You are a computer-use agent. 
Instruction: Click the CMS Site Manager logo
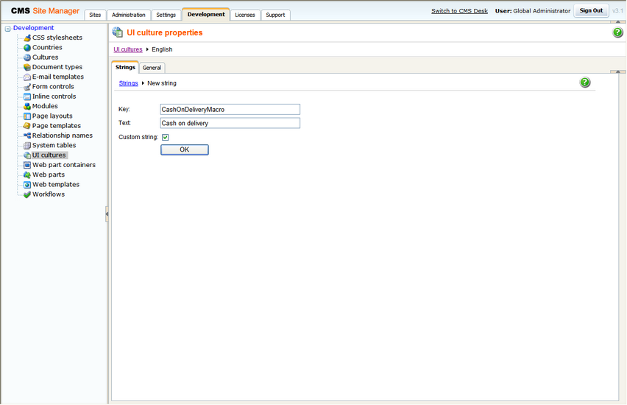[x=45, y=11]
